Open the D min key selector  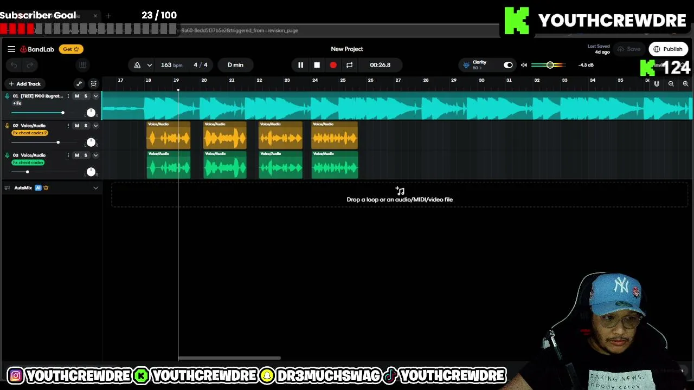tap(235, 65)
